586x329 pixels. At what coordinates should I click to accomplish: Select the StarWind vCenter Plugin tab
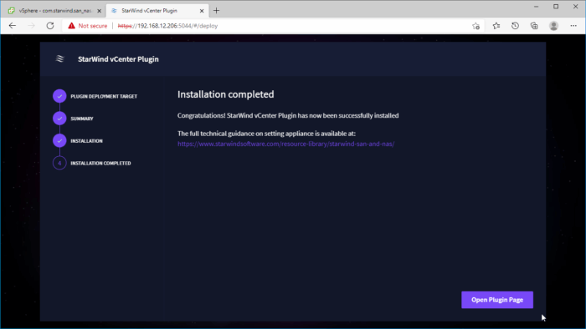click(x=157, y=10)
